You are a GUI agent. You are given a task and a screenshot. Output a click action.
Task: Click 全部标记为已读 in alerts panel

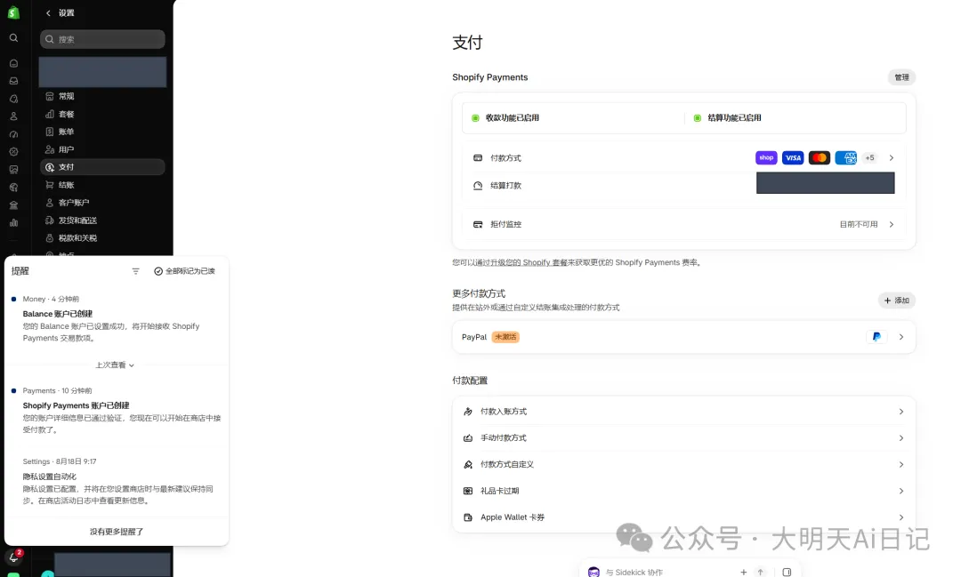184,271
